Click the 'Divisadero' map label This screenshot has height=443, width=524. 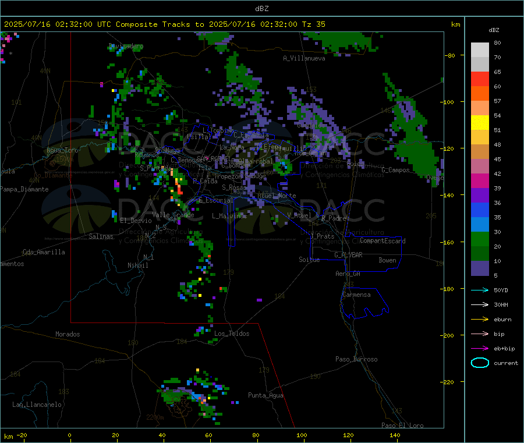[126, 46]
